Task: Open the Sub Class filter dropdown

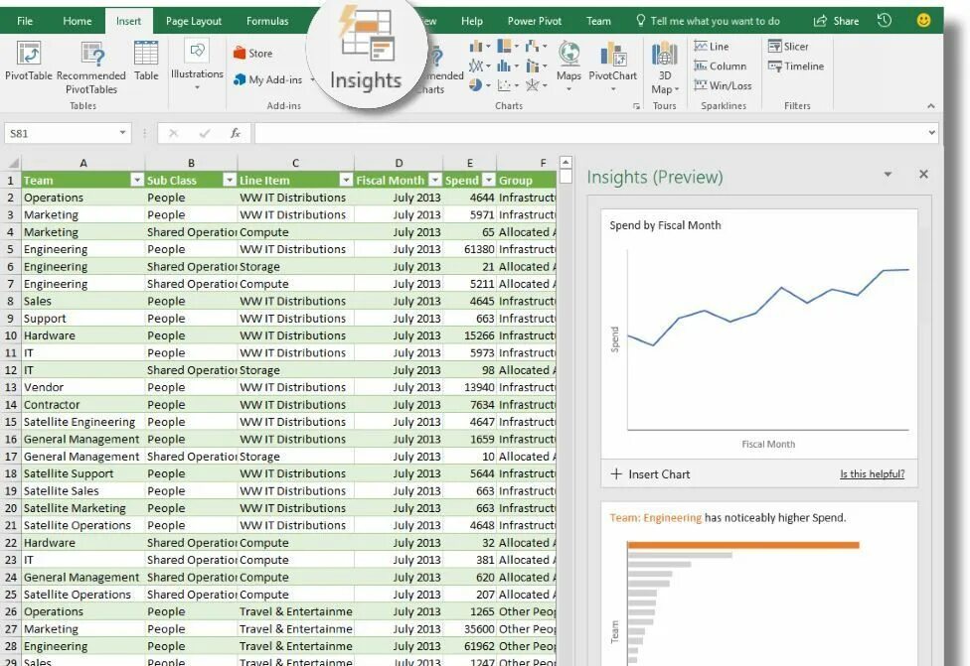Action: [230, 180]
